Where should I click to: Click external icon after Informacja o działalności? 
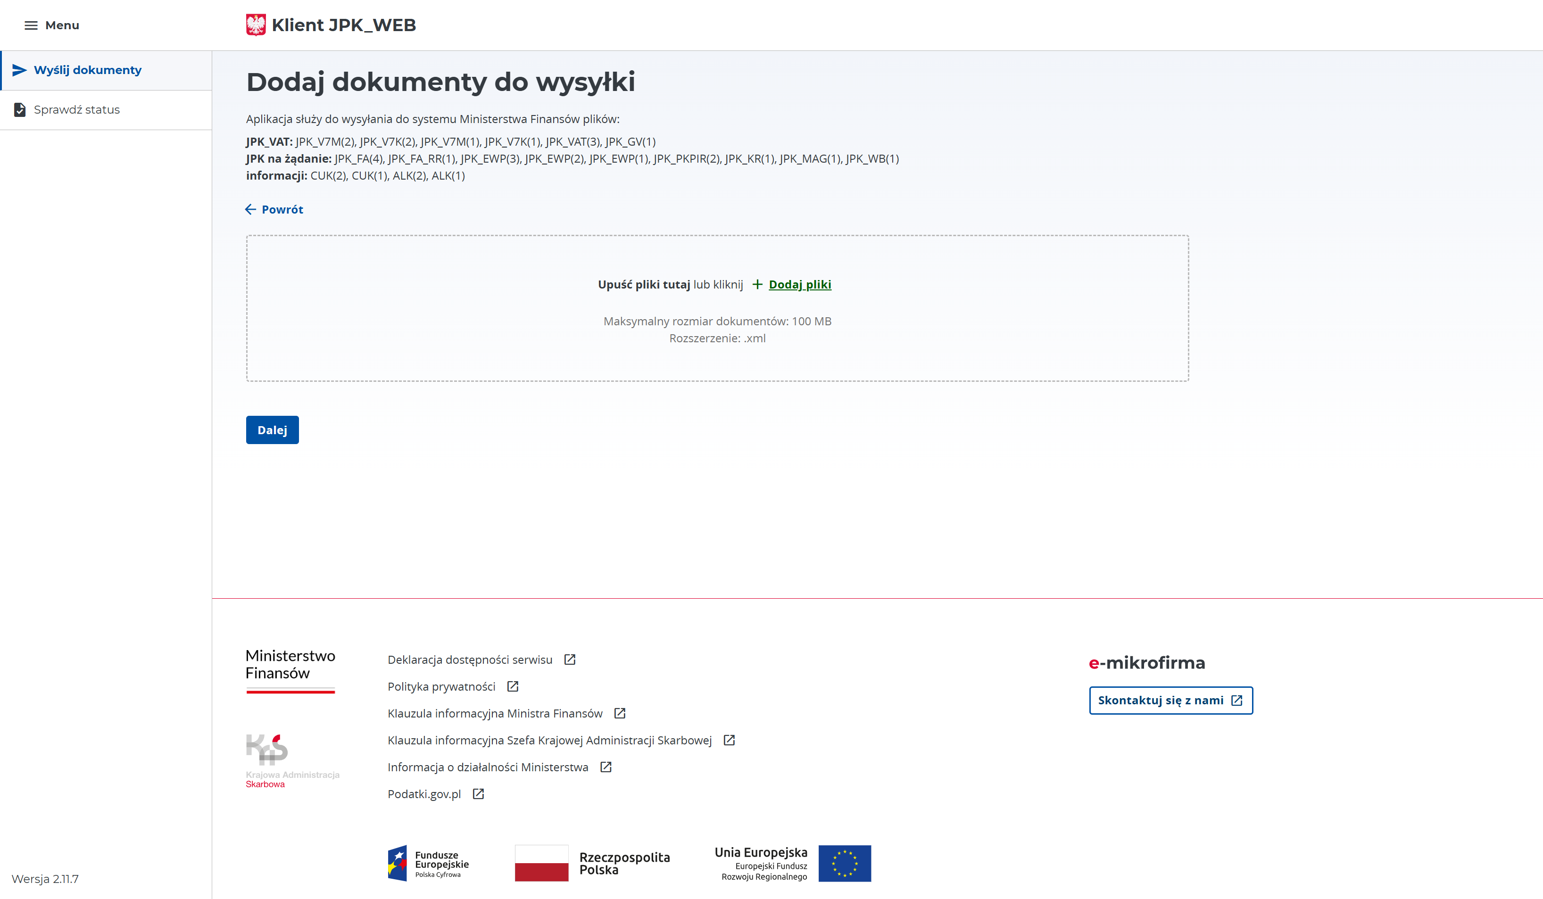click(x=606, y=767)
